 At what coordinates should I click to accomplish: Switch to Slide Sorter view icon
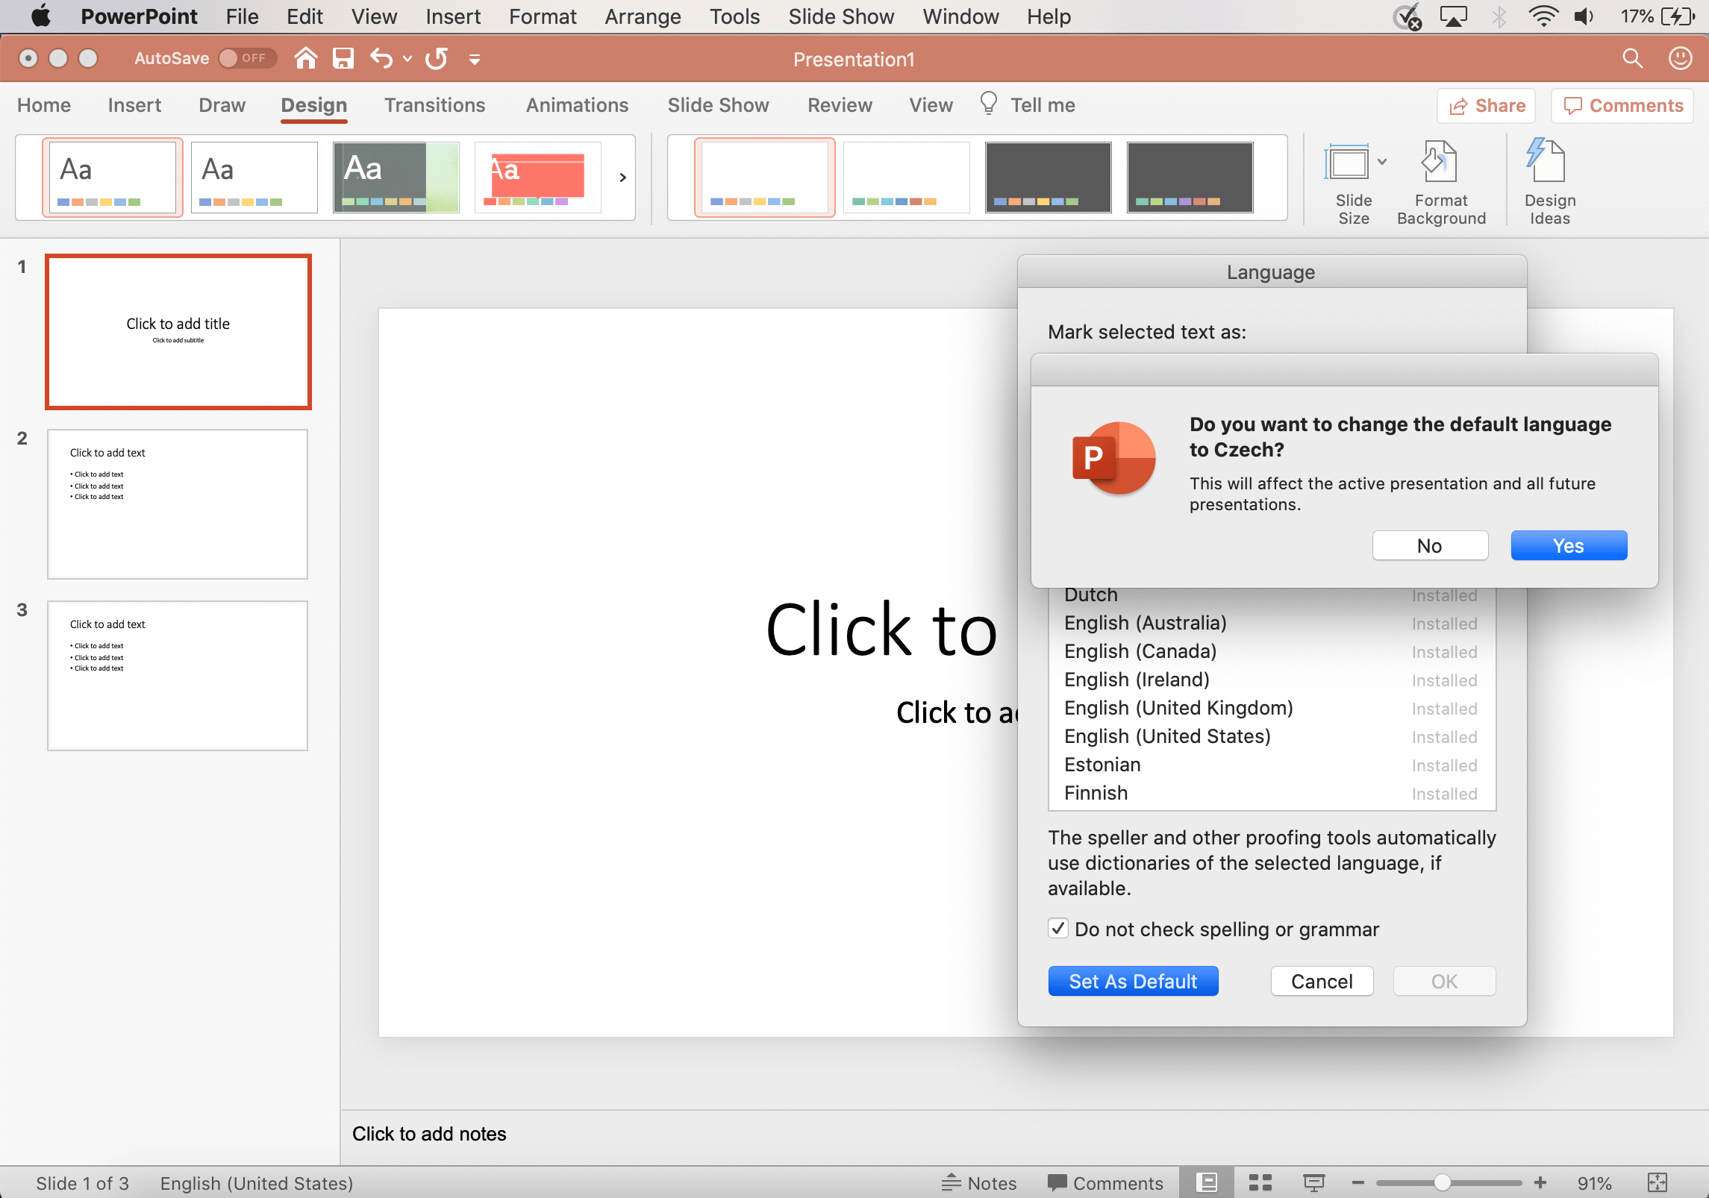click(1260, 1182)
